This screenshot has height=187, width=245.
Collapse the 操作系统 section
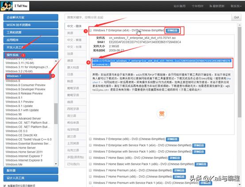tap(31, 55)
